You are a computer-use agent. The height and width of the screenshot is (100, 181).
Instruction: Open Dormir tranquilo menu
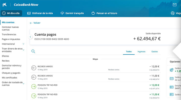coord(72,13)
